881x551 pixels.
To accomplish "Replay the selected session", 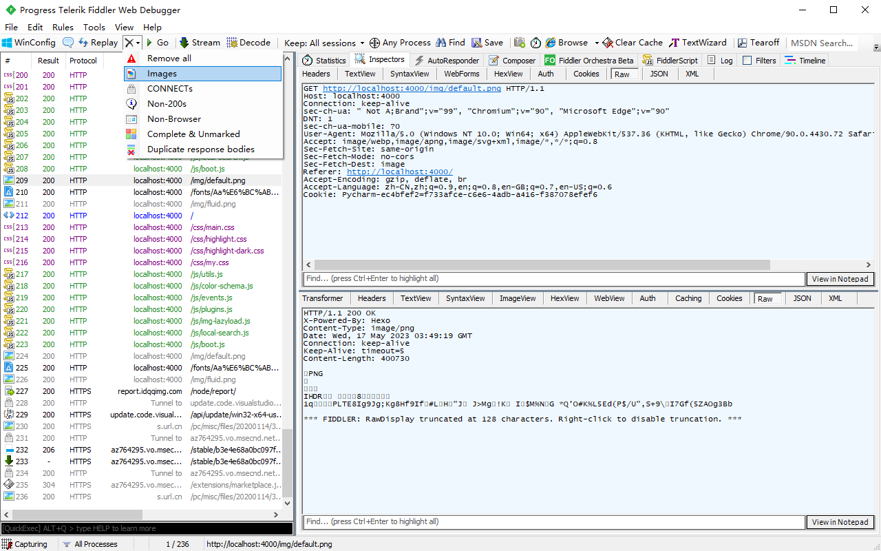I will [98, 43].
